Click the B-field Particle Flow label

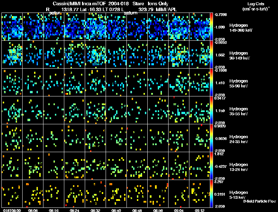coord(260,201)
